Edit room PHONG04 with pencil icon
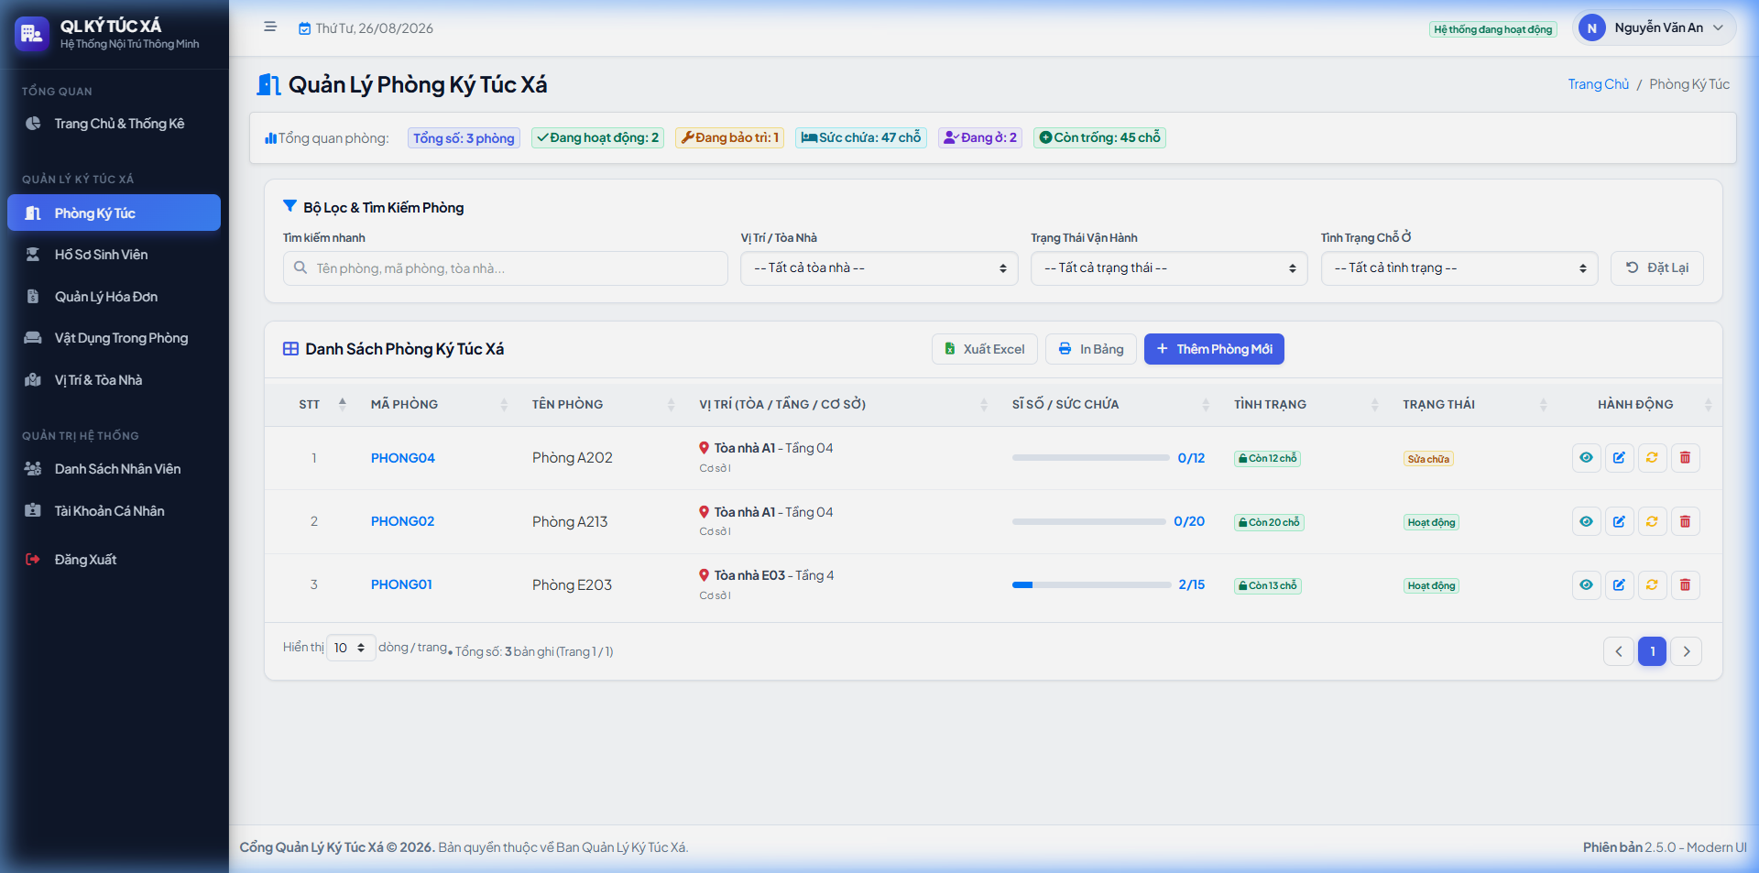Screen dimensions: 1759x873 (x=1619, y=458)
